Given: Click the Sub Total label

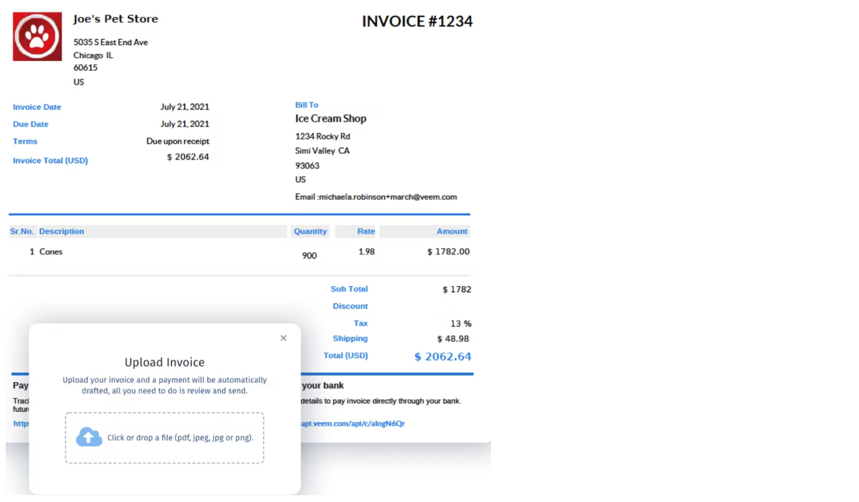Looking at the screenshot, I should coord(349,289).
